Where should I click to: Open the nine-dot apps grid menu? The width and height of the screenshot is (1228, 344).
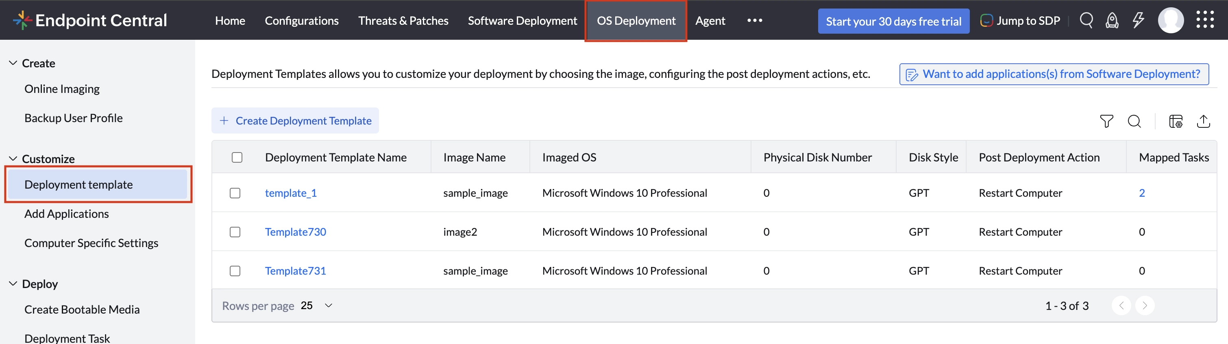(x=1205, y=20)
